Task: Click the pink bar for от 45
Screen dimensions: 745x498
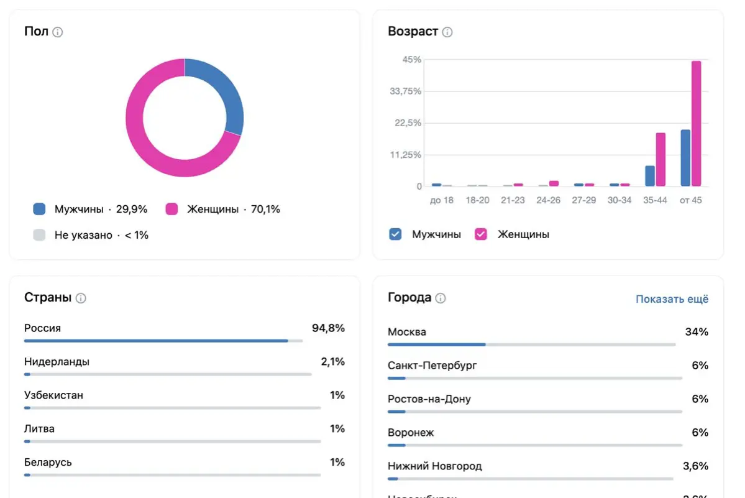Action: coord(696,124)
